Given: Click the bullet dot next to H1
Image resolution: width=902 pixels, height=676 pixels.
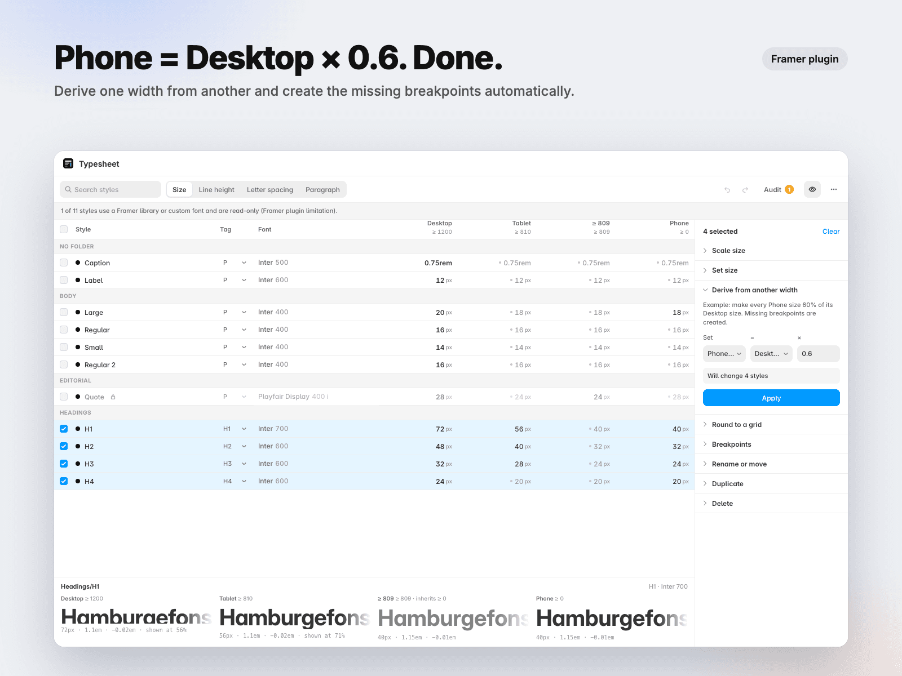Looking at the screenshot, I should (78, 429).
